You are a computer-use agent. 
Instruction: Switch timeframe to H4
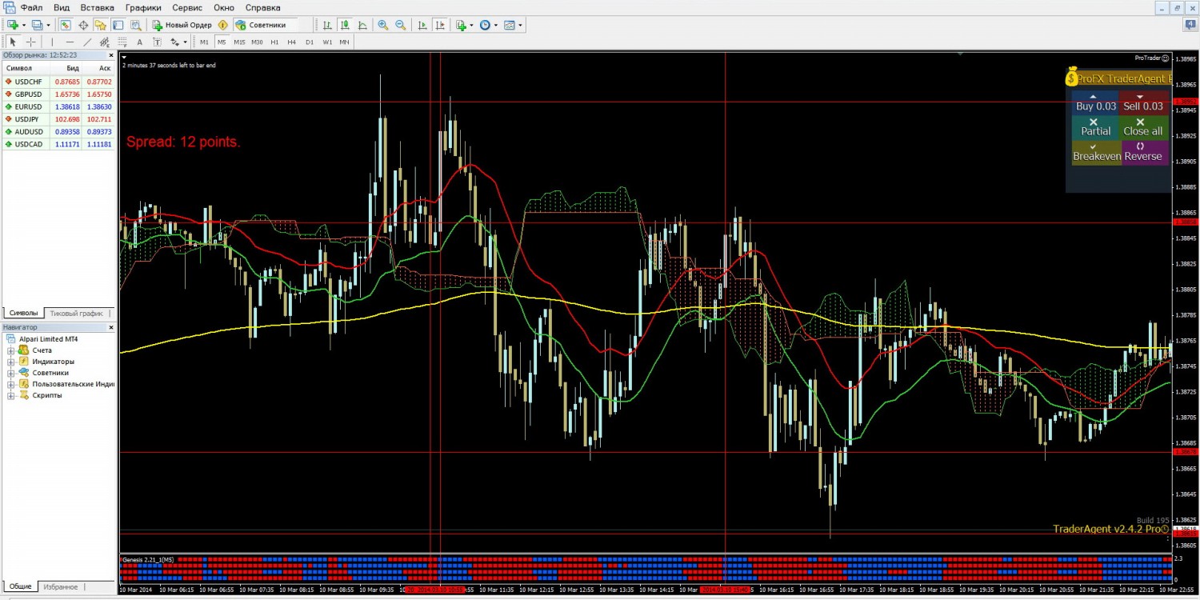pos(291,42)
